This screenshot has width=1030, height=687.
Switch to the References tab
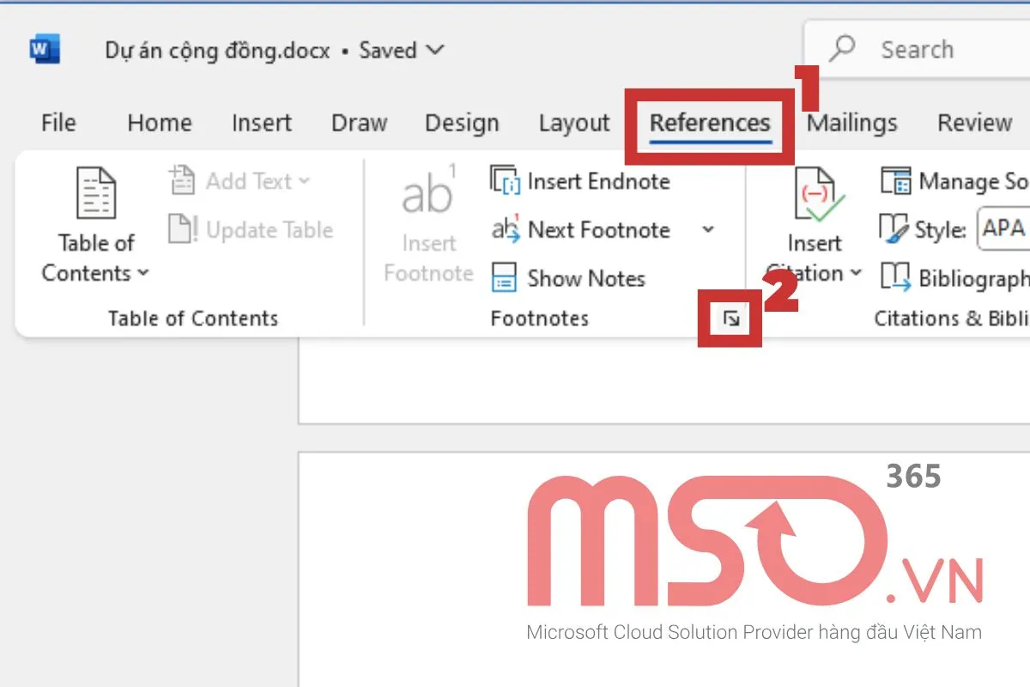[x=710, y=124]
